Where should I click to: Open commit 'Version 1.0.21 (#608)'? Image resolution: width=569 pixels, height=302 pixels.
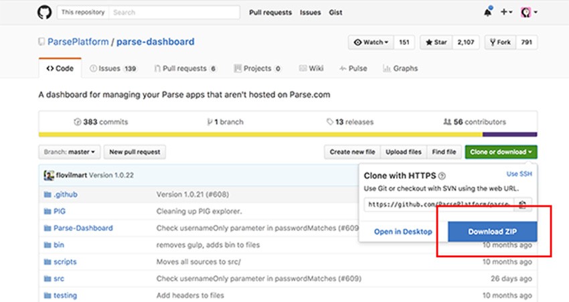pos(193,195)
